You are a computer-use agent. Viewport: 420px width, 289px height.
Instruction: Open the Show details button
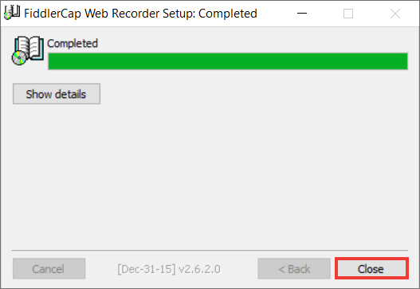click(x=57, y=94)
